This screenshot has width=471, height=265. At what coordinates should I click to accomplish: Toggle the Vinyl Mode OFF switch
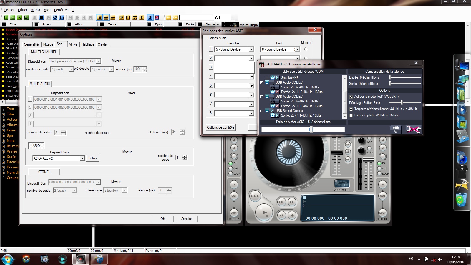pyautogui.click(x=342, y=184)
